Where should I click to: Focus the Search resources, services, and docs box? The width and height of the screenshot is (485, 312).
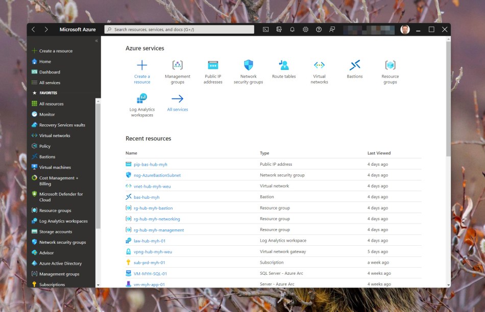[179, 30]
